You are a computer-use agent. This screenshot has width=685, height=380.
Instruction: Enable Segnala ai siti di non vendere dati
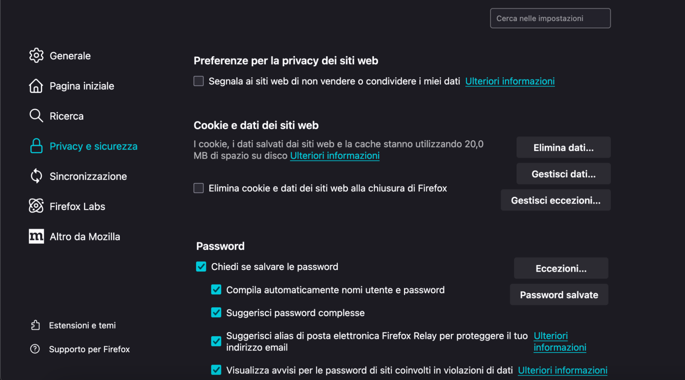click(198, 81)
